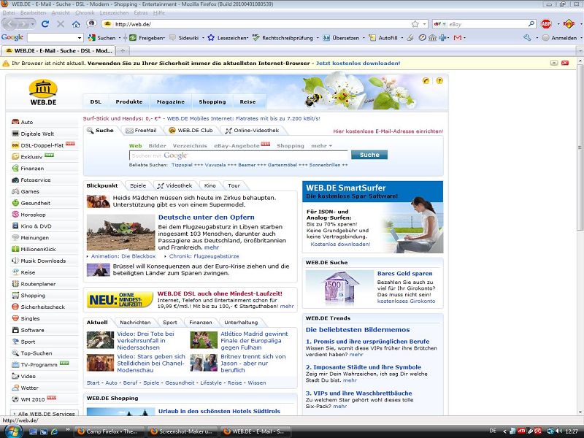Click the Windows Start orb
This screenshot has width=584, height=438.
[x=12, y=431]
